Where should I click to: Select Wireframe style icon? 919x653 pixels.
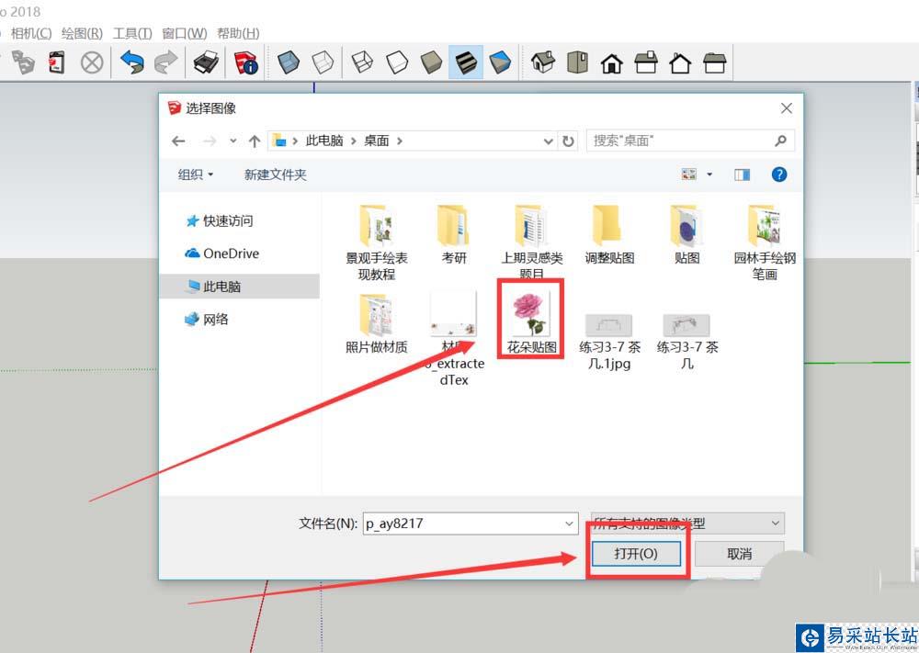[362, 62]
